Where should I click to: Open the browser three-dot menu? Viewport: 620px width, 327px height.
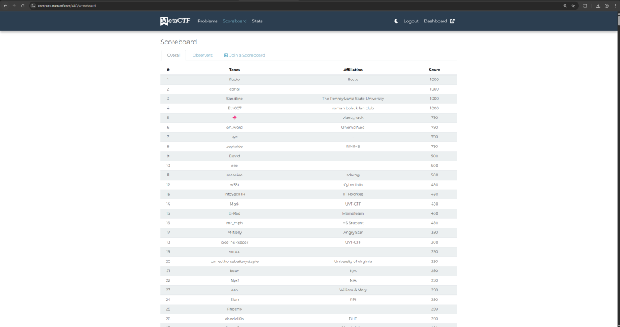point(615,5)
